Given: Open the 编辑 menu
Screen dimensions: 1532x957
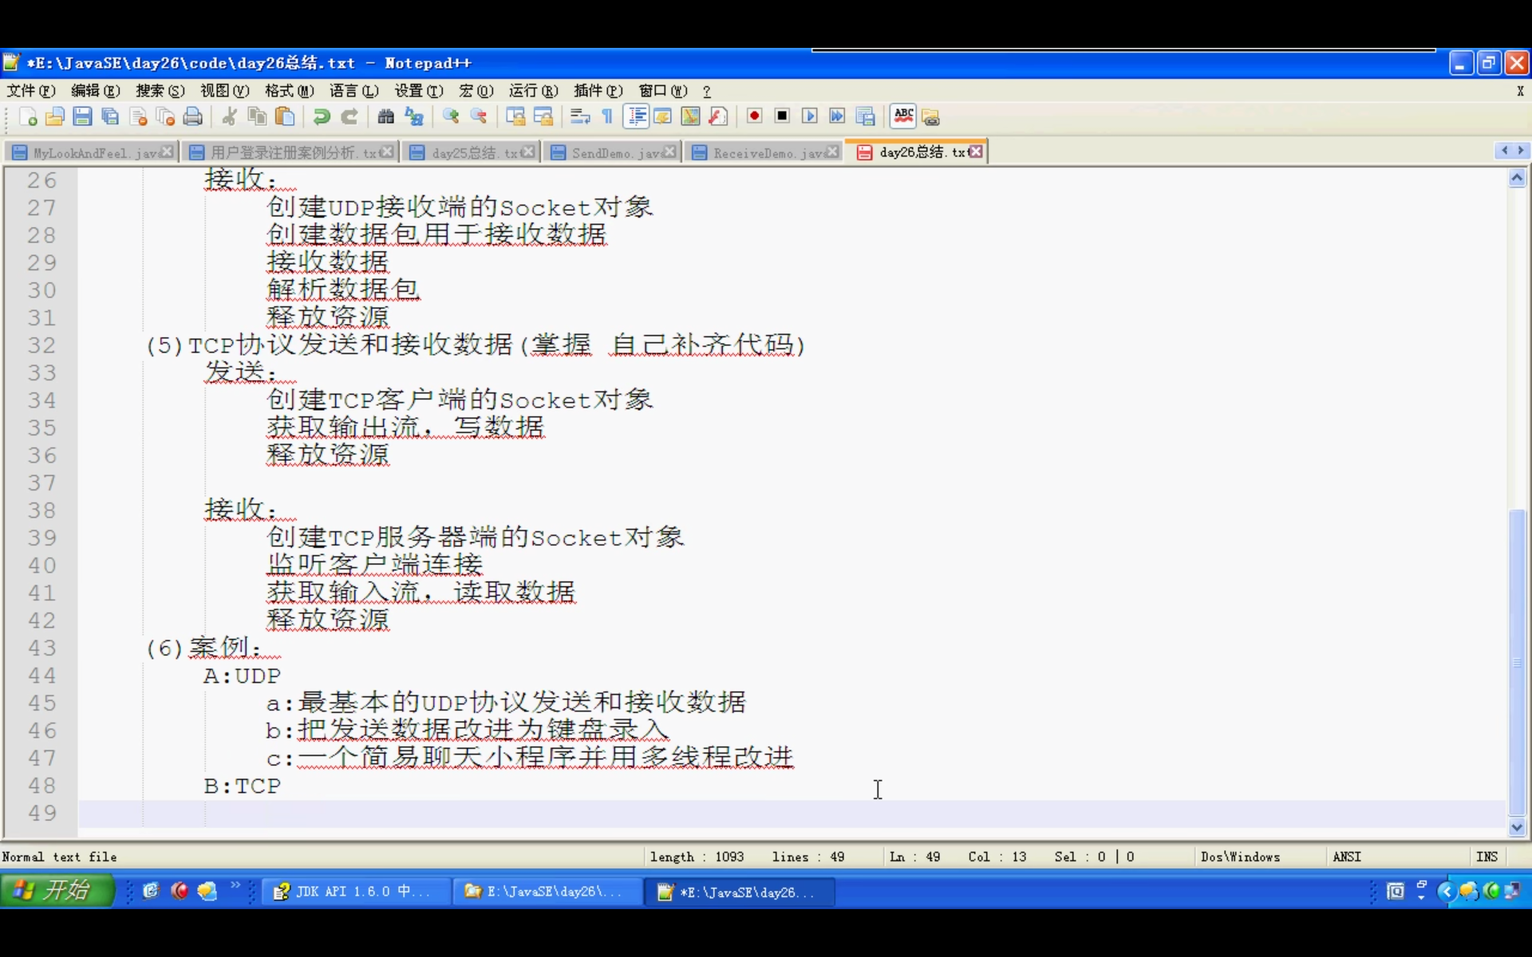Looking at the screenshot, I should [x=96, y=91].
